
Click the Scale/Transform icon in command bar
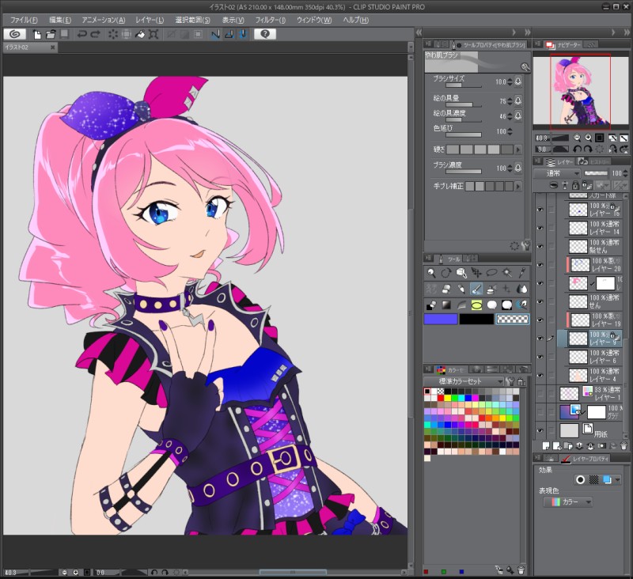tap(154, 34)
